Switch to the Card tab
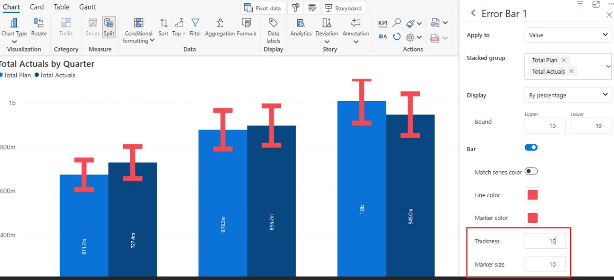 37,7
